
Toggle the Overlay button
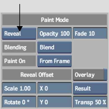tap(89, 75)
